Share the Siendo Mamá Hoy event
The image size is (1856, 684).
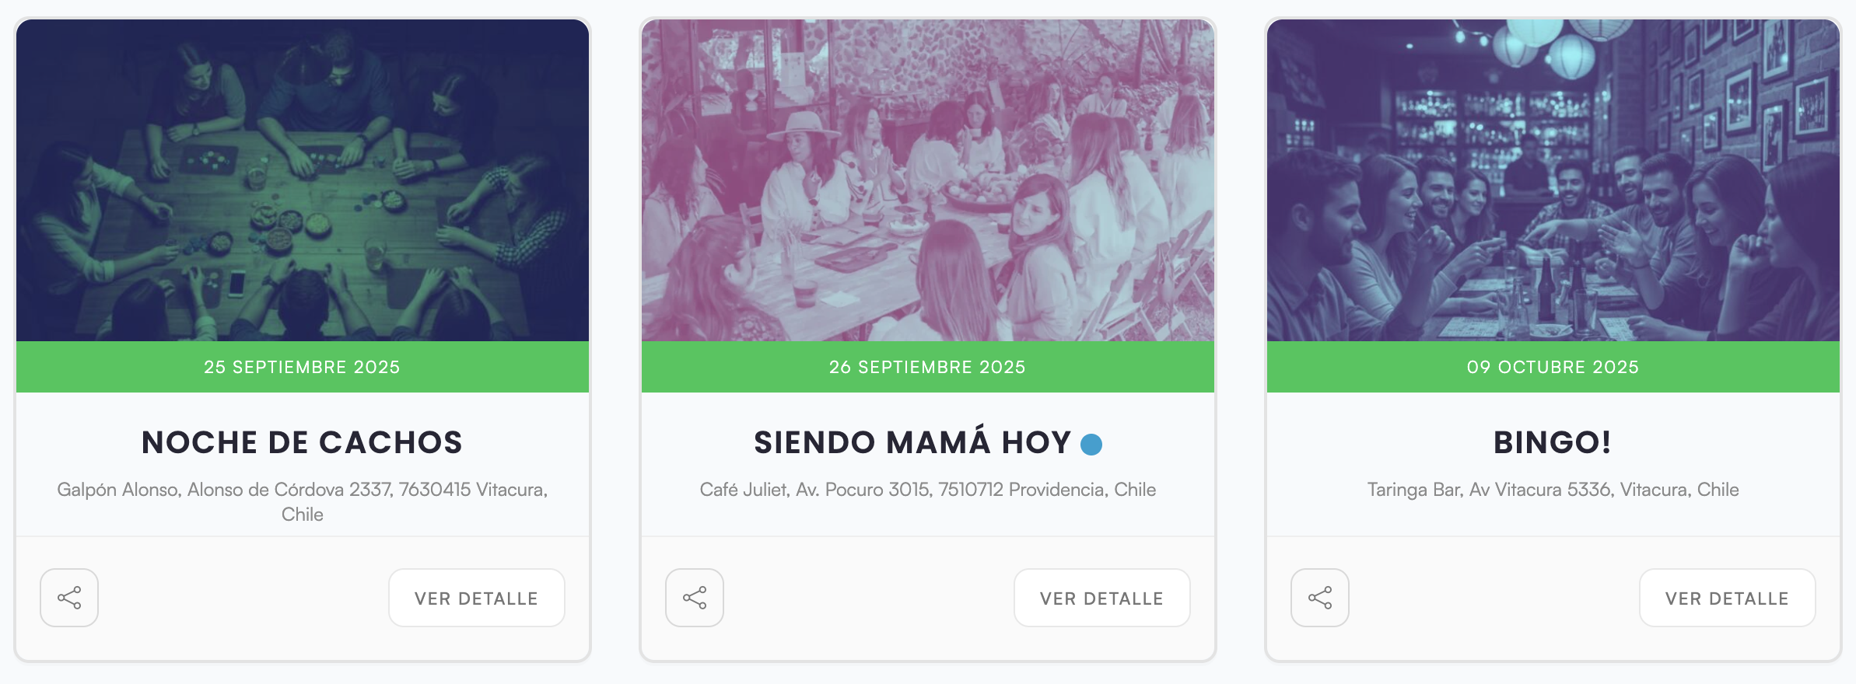tap(695, 598)
